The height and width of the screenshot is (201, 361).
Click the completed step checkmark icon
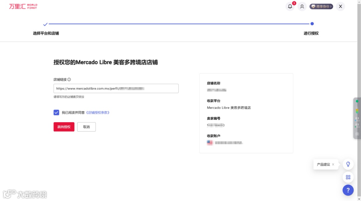45,24
